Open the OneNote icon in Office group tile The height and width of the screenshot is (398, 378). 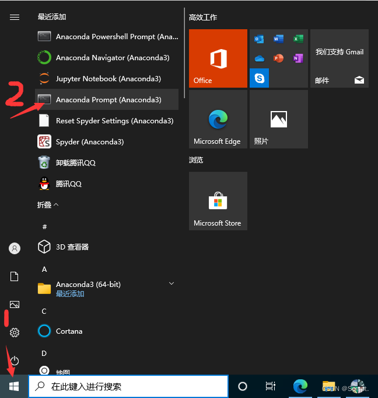click(298, 58)
